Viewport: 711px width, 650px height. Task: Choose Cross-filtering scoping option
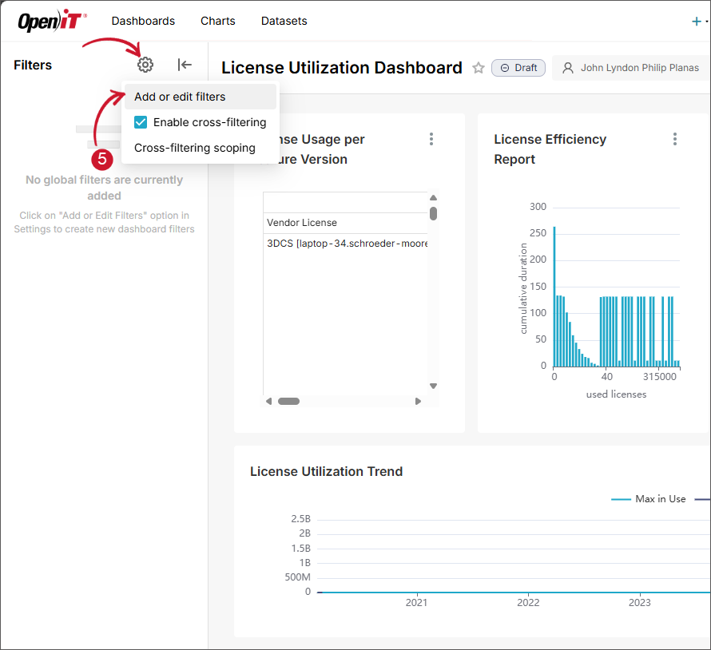(x=195, y=148)
